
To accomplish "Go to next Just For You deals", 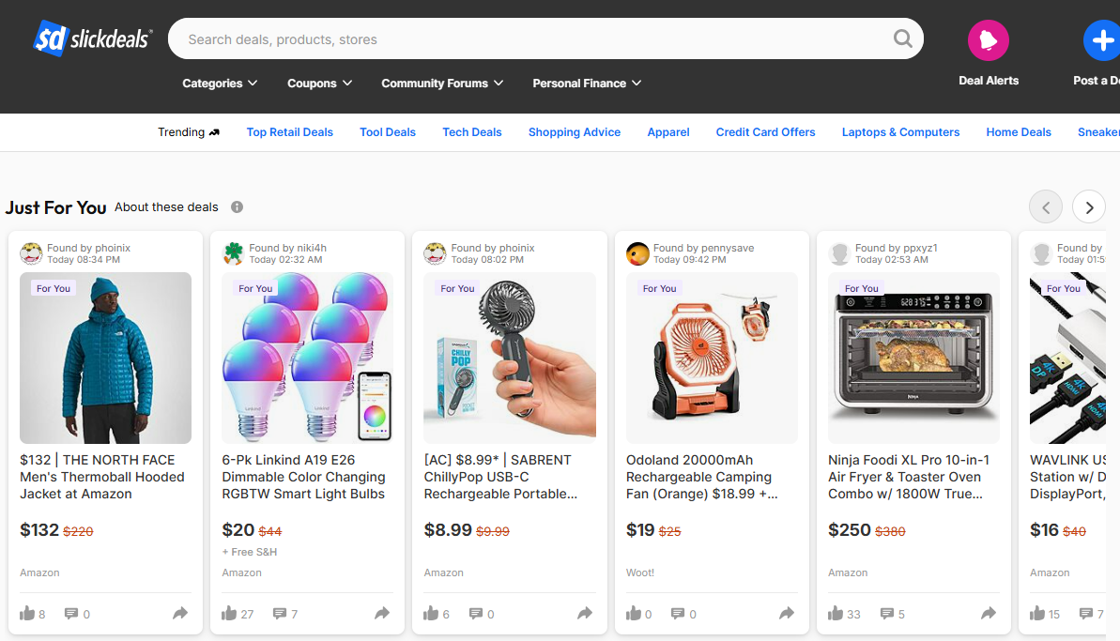I will click(x=1089, y=207).
